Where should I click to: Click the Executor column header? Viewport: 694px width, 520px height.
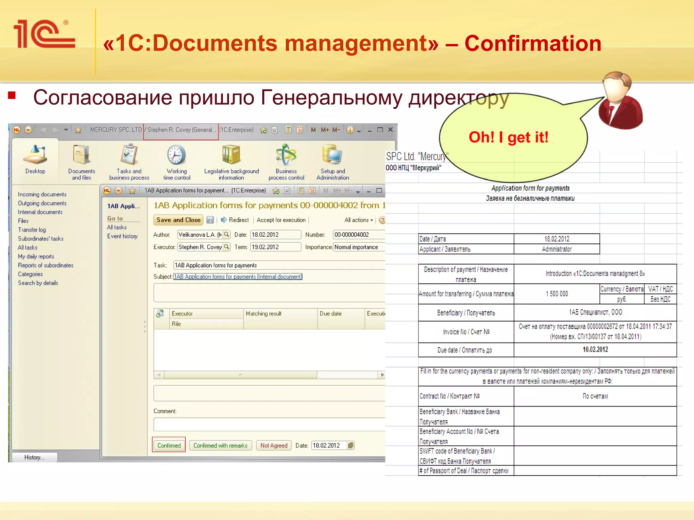(206, 313)
